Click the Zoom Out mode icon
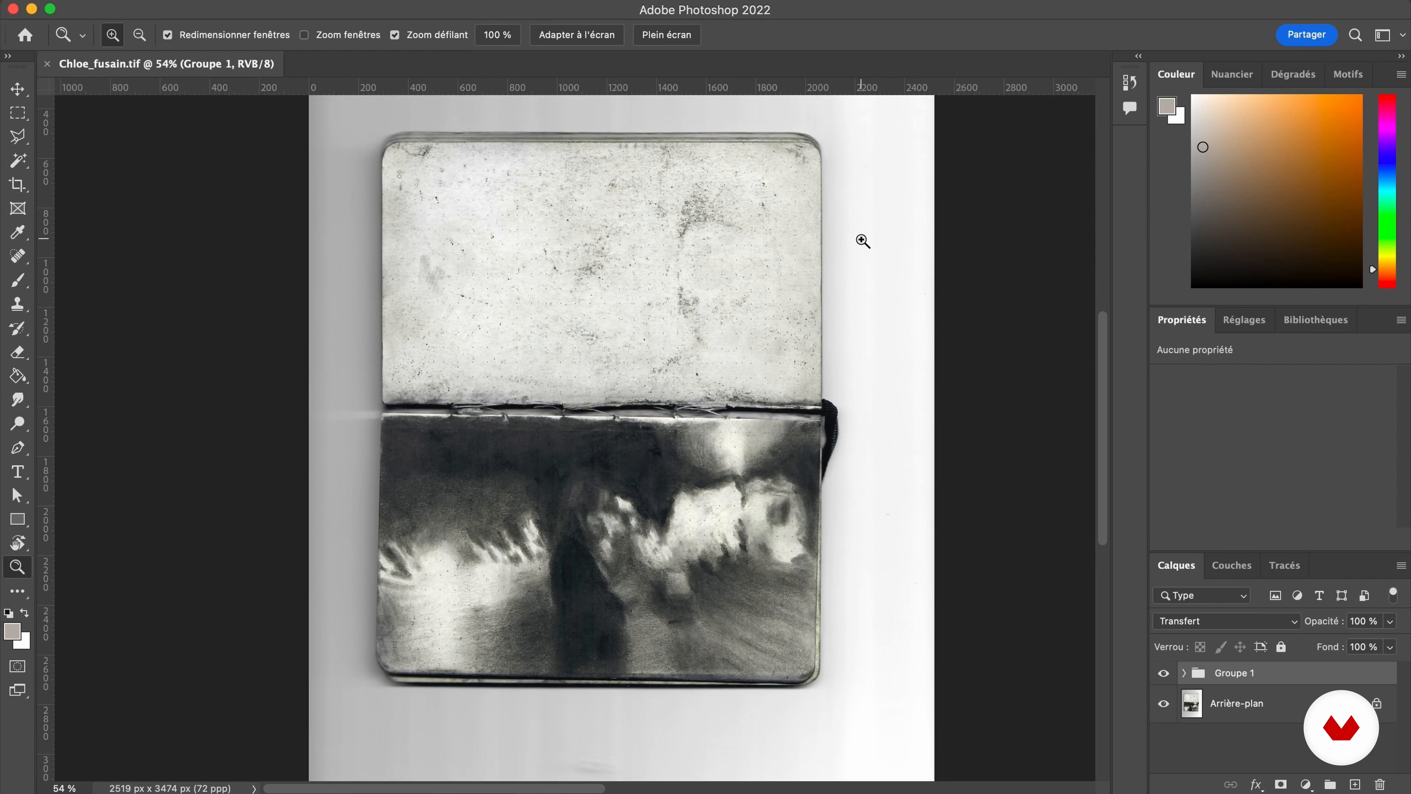The width and height of the screenshot is (1411, 794). click(x=140, y=35)
